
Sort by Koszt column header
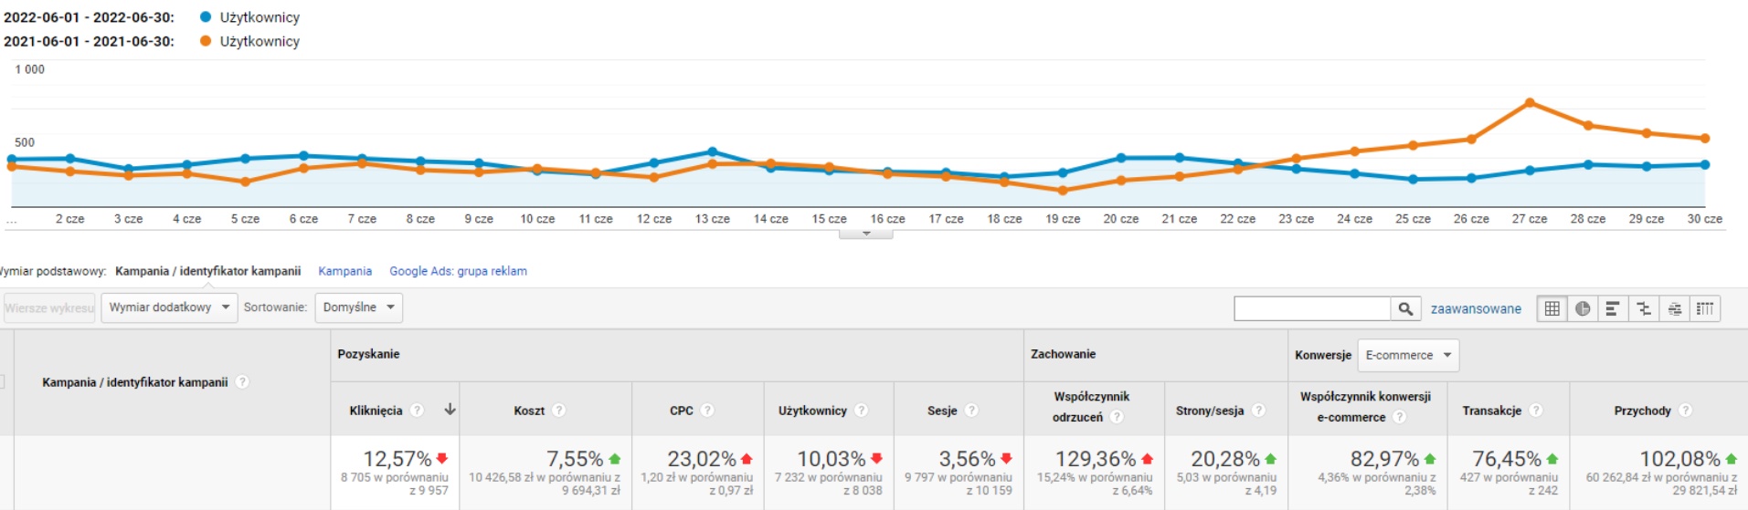tap(529, 411)
